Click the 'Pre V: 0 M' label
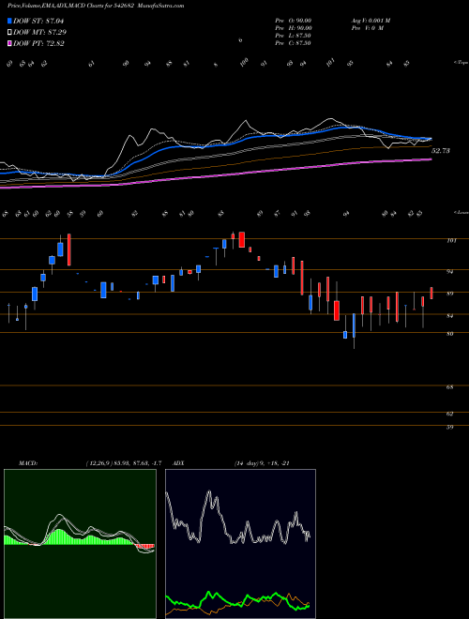Screen dimensions: 469x619 [367, 28]
